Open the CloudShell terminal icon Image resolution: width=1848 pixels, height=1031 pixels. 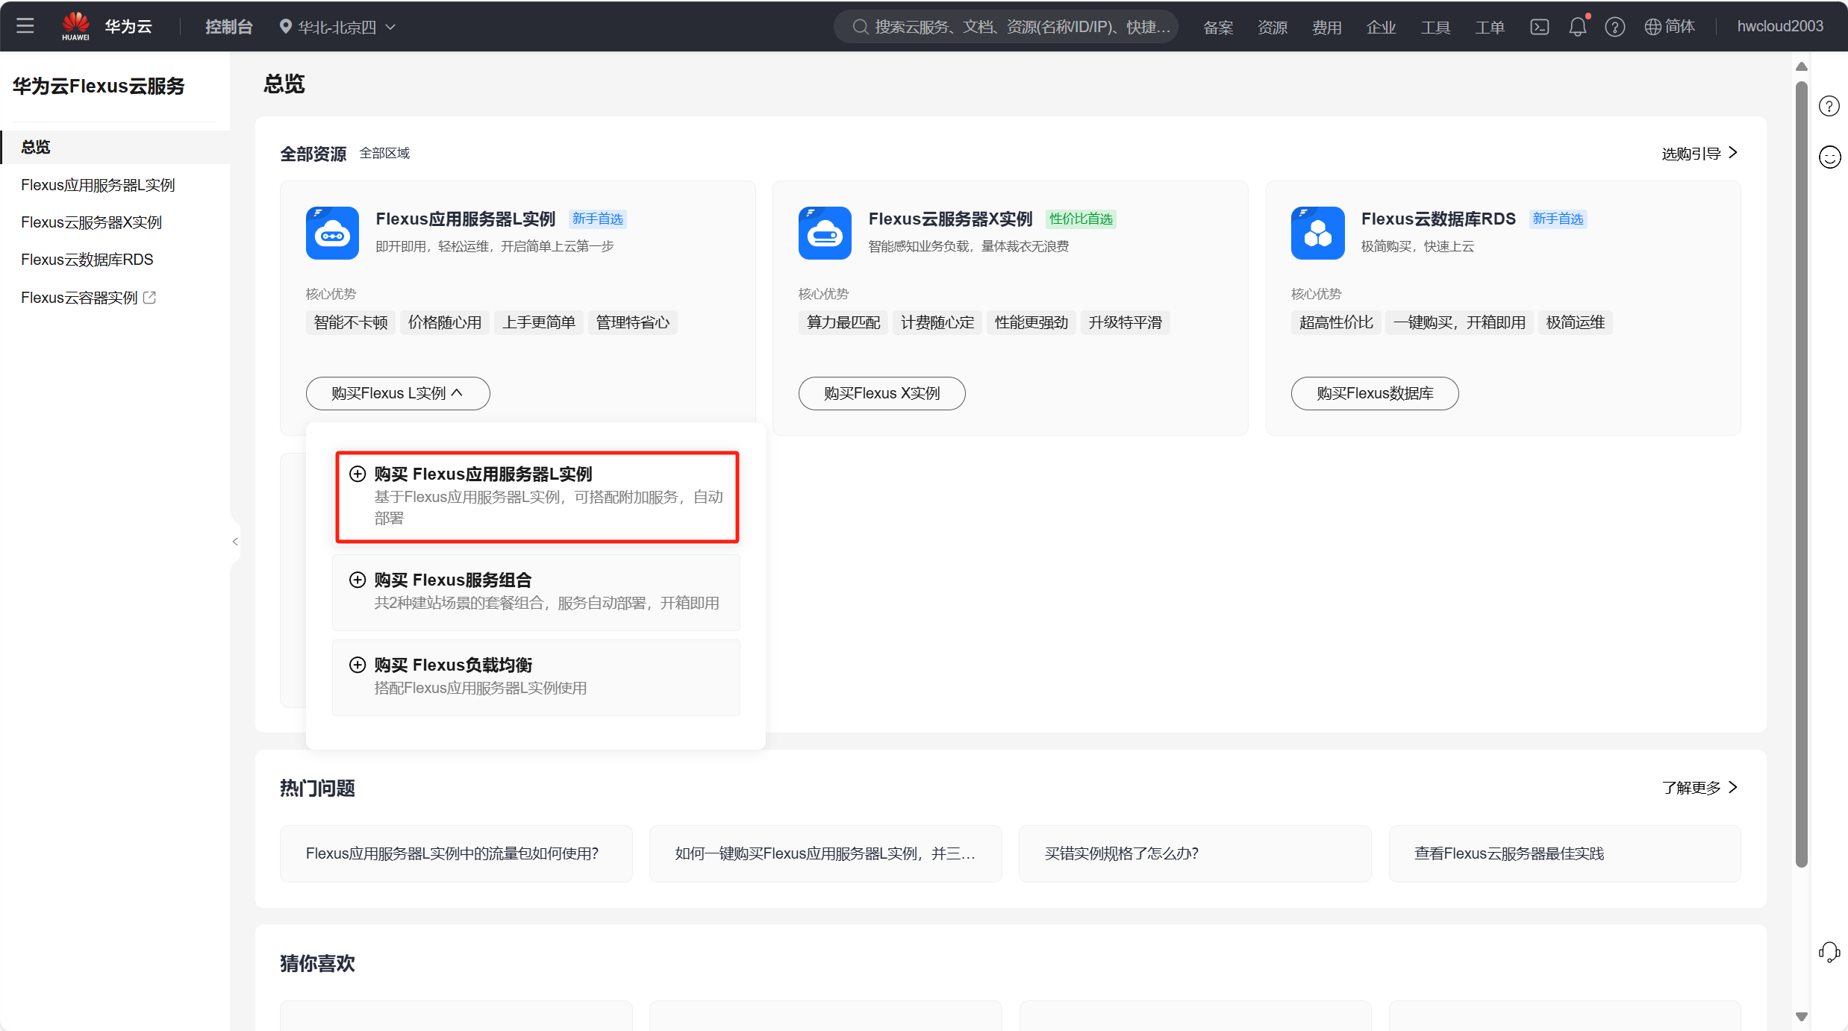click(x=1539, y=27)
